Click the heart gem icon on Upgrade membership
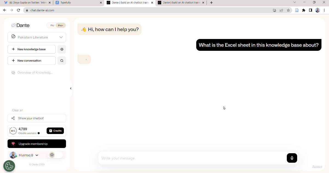The height and width of the screenshot is (173, 329). coord(13,144)
